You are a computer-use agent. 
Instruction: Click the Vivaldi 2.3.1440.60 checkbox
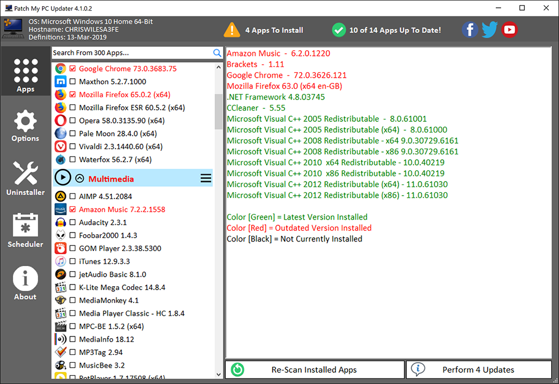pyautogui.click(x=73, y=146)
